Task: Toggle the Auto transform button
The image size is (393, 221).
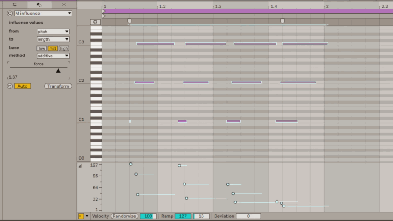Action: pos(23,86)
